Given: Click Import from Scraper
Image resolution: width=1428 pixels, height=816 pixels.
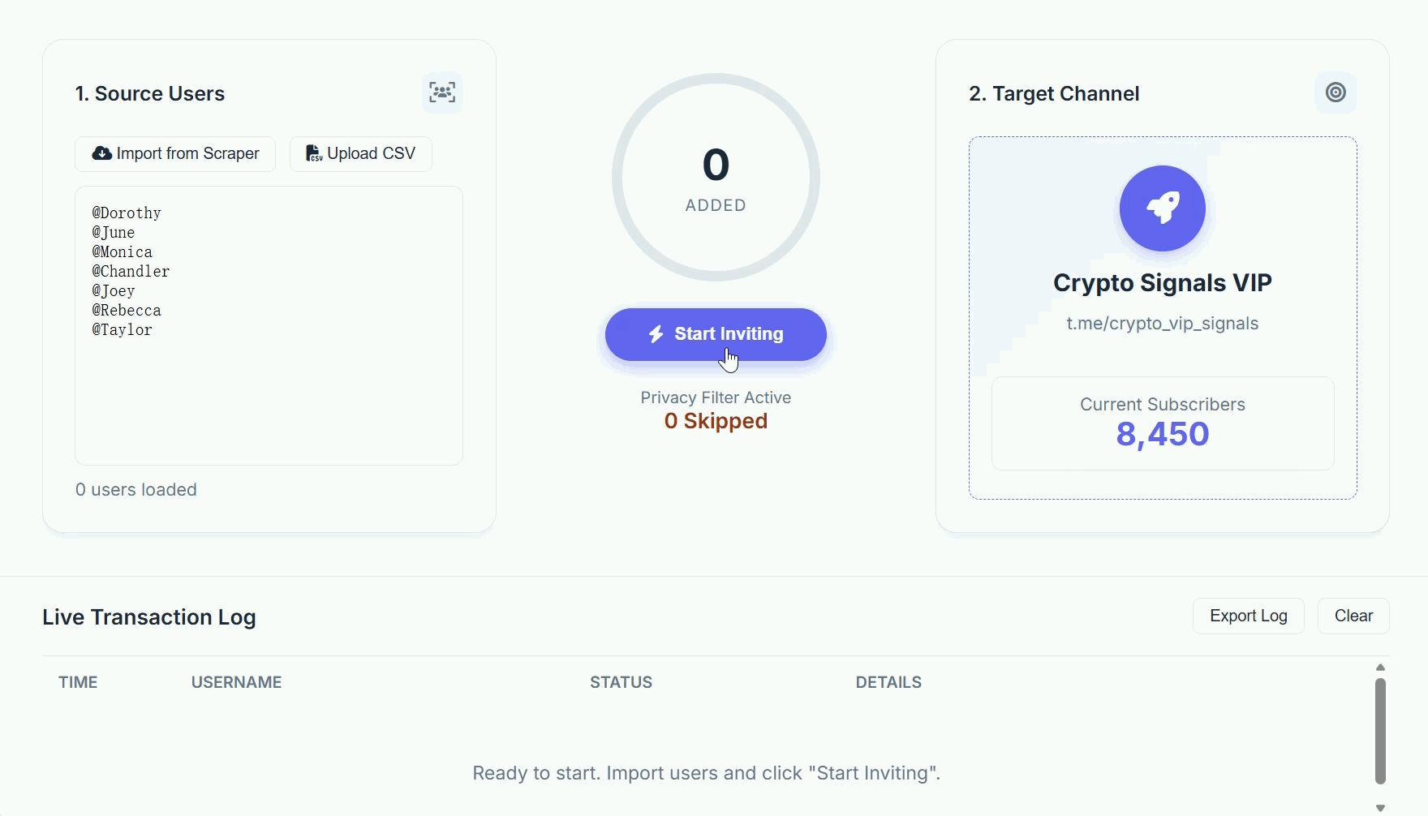Looking at the screenshot, I should point(174,153).
